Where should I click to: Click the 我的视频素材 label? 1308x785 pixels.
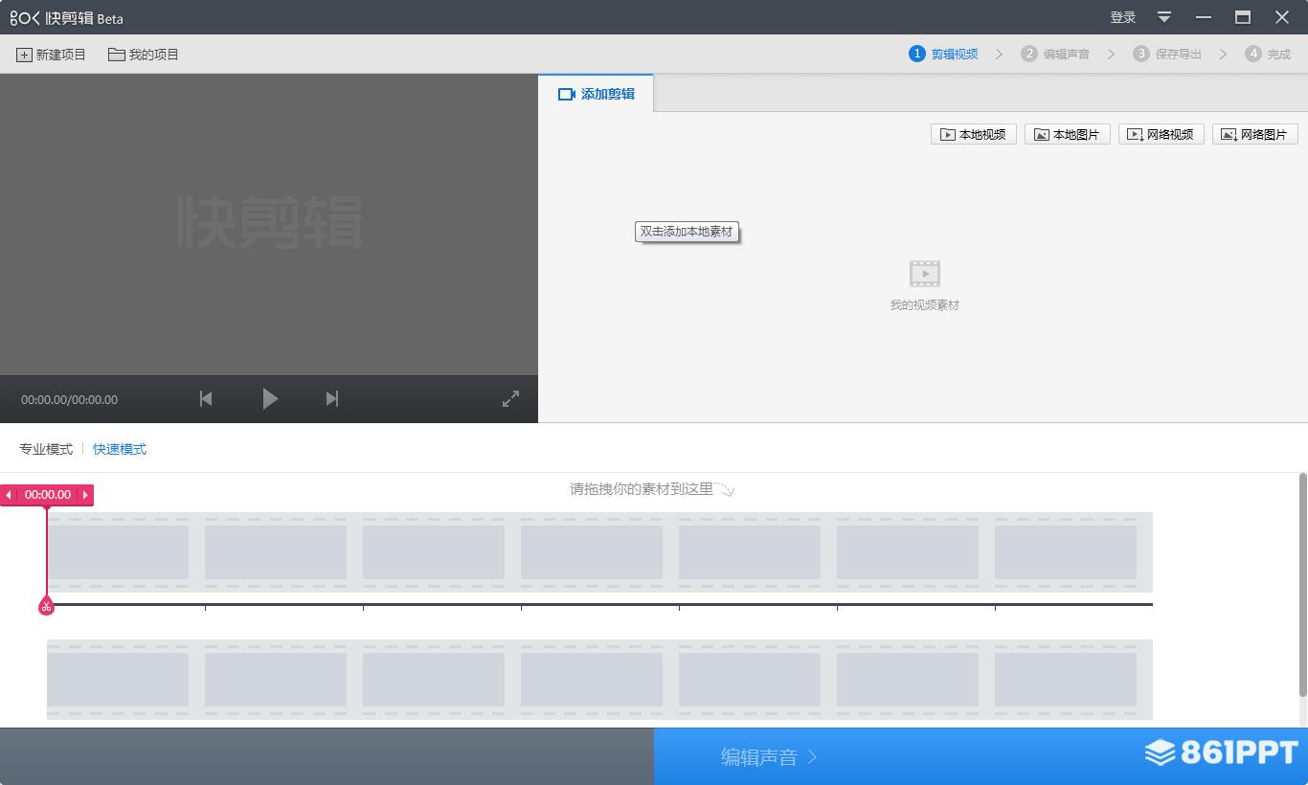coord(924,305)
